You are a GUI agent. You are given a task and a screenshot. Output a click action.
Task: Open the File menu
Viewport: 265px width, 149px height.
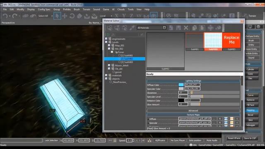[5, 10]
